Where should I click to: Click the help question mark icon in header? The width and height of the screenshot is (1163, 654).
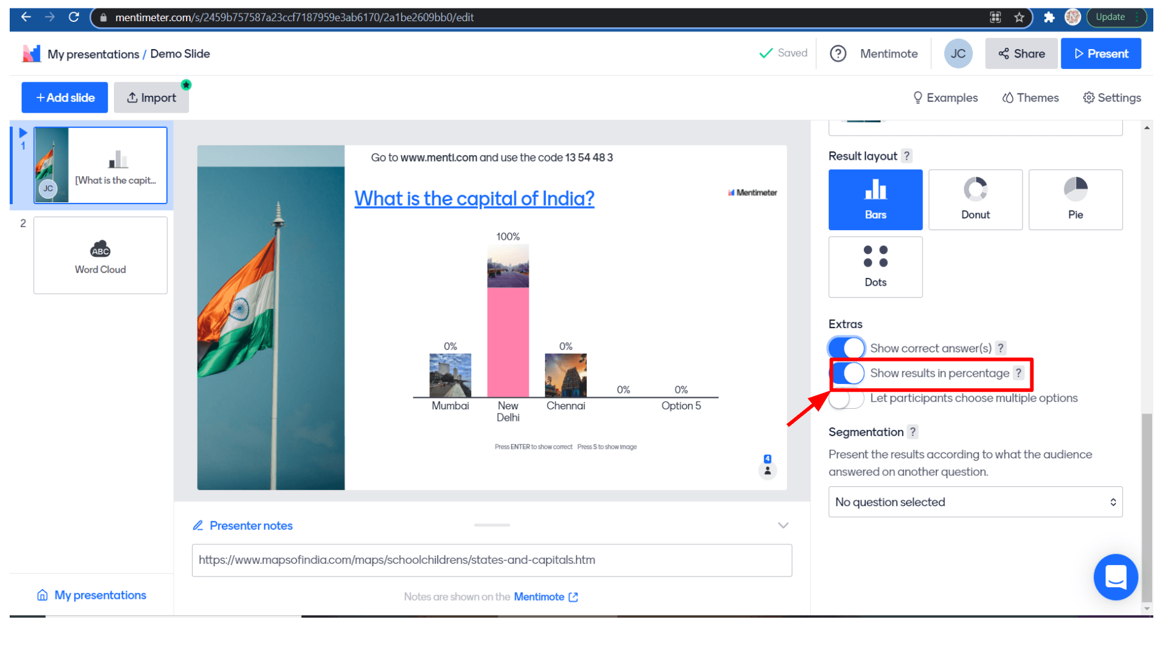pyautogui.click(x=838, y=54)
